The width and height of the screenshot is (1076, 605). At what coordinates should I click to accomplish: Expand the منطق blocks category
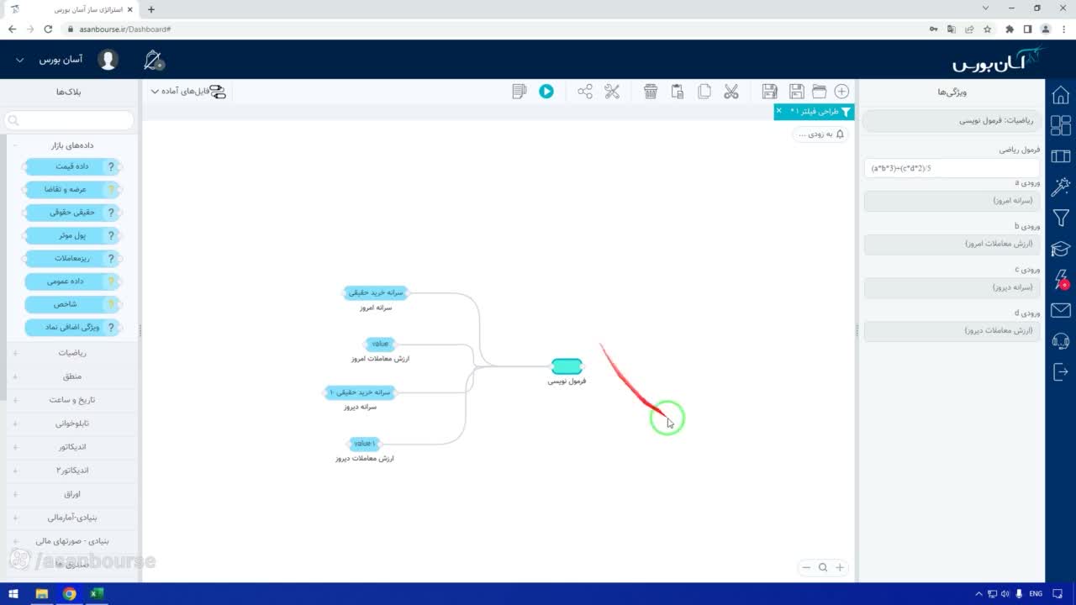pyautogui.click(x=72, y=376)
